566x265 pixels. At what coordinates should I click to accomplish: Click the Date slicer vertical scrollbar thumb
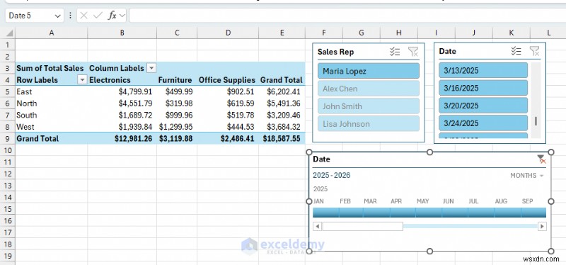[x=536, y=121]
